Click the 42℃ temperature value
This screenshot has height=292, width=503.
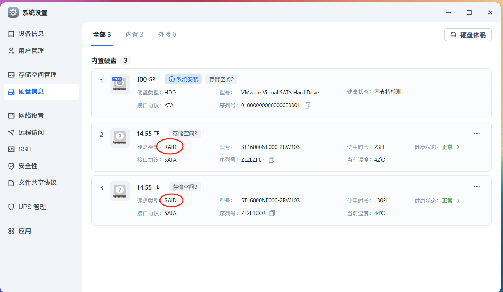[380, 160]
